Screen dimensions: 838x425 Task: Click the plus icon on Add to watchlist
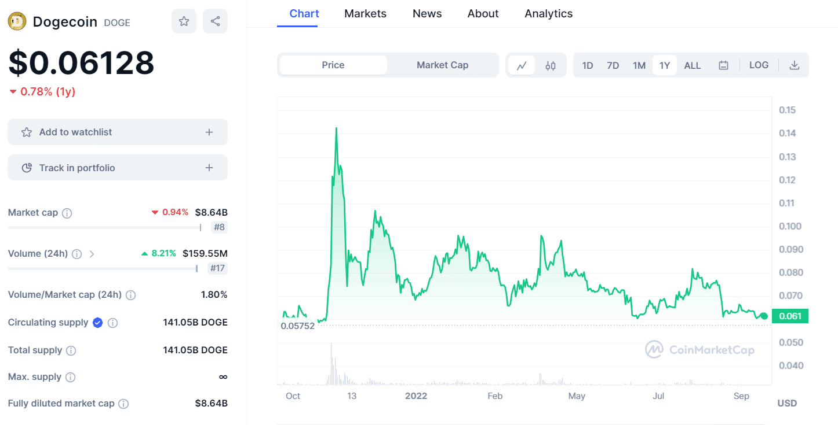tap(209, 132)
